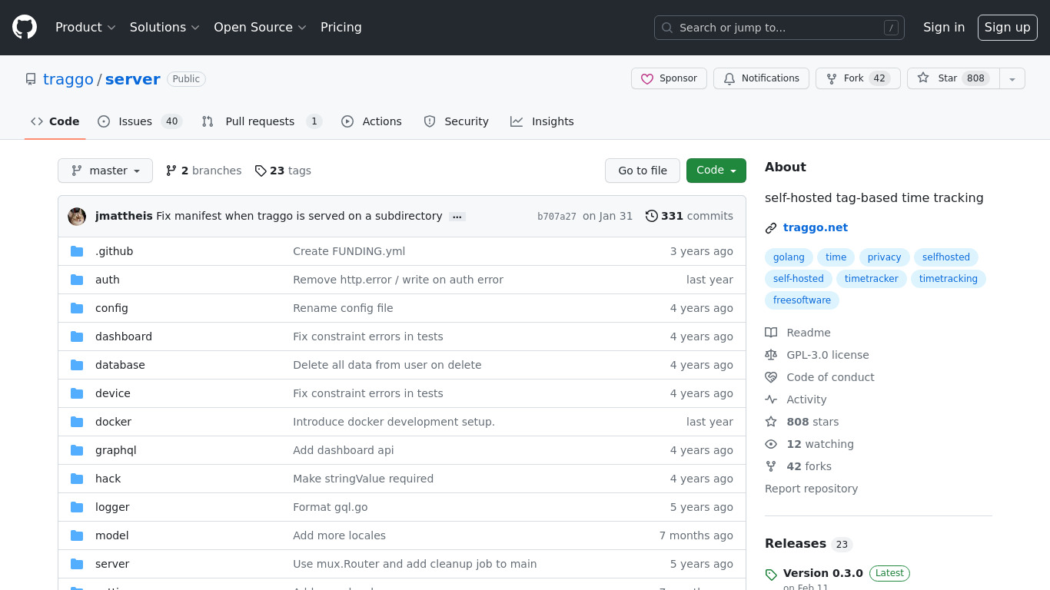Viewport: 1050px width, 590px height.
Task: Click the .github folder icon
Action: click(77, 251)
